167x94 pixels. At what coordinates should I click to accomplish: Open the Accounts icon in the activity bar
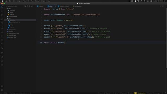tap(2, 86)
